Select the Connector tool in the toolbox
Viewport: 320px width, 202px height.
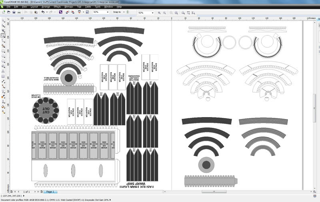[x=3, y=86]
